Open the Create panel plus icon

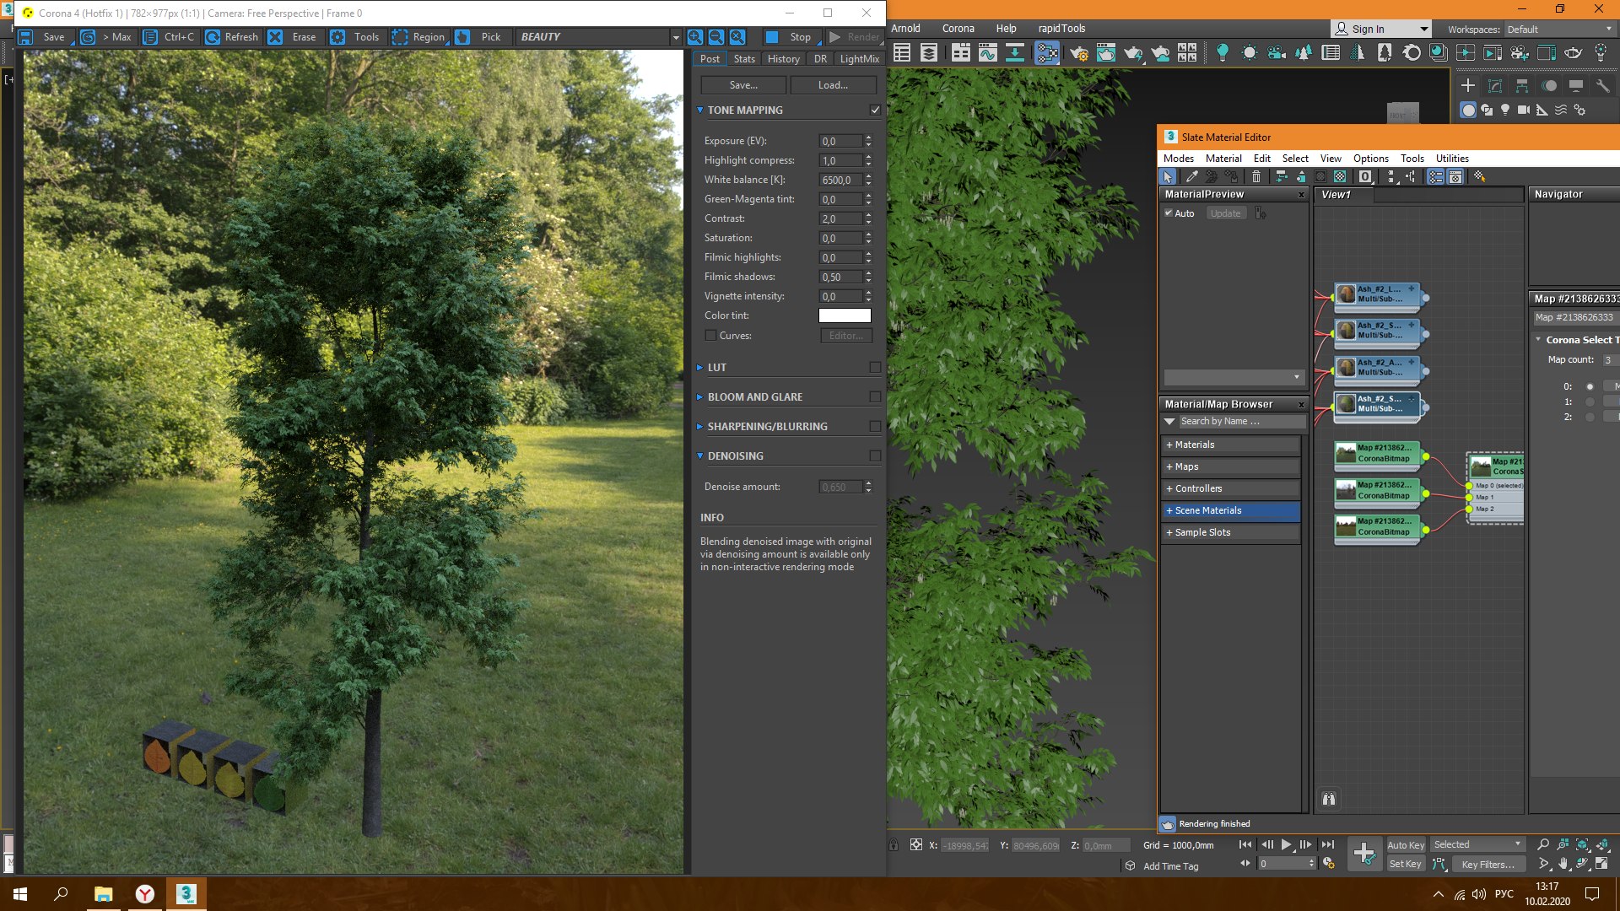(1468, 86)
